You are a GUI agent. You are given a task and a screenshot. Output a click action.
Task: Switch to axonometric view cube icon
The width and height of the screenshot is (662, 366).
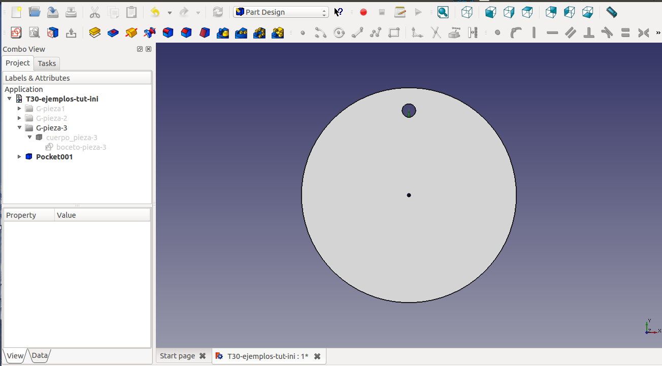(467, 12)
